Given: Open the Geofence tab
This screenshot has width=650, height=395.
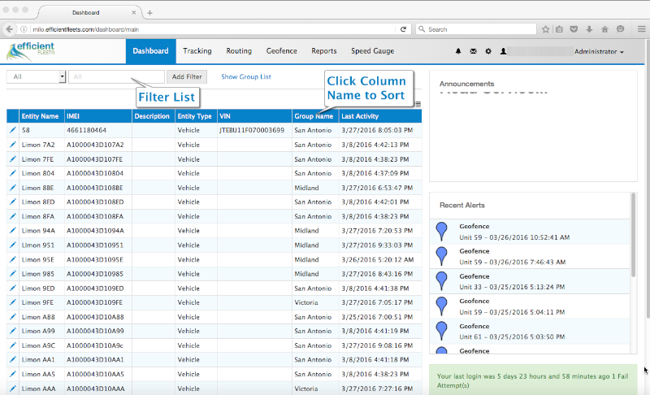Looking at the screenshot, I should coord(281,51).
